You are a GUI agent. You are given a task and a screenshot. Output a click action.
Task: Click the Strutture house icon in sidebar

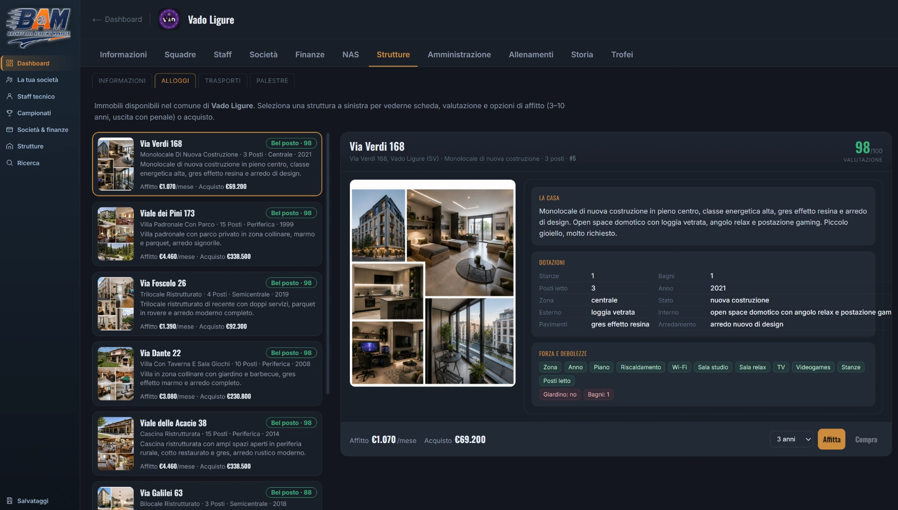pos(10,146)
